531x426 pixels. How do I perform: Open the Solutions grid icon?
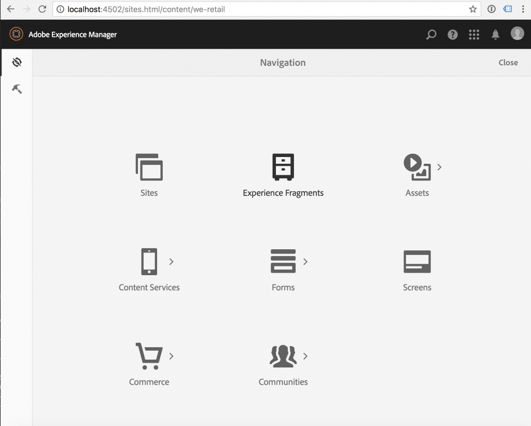pyautogui.click(x=474, y=35)
